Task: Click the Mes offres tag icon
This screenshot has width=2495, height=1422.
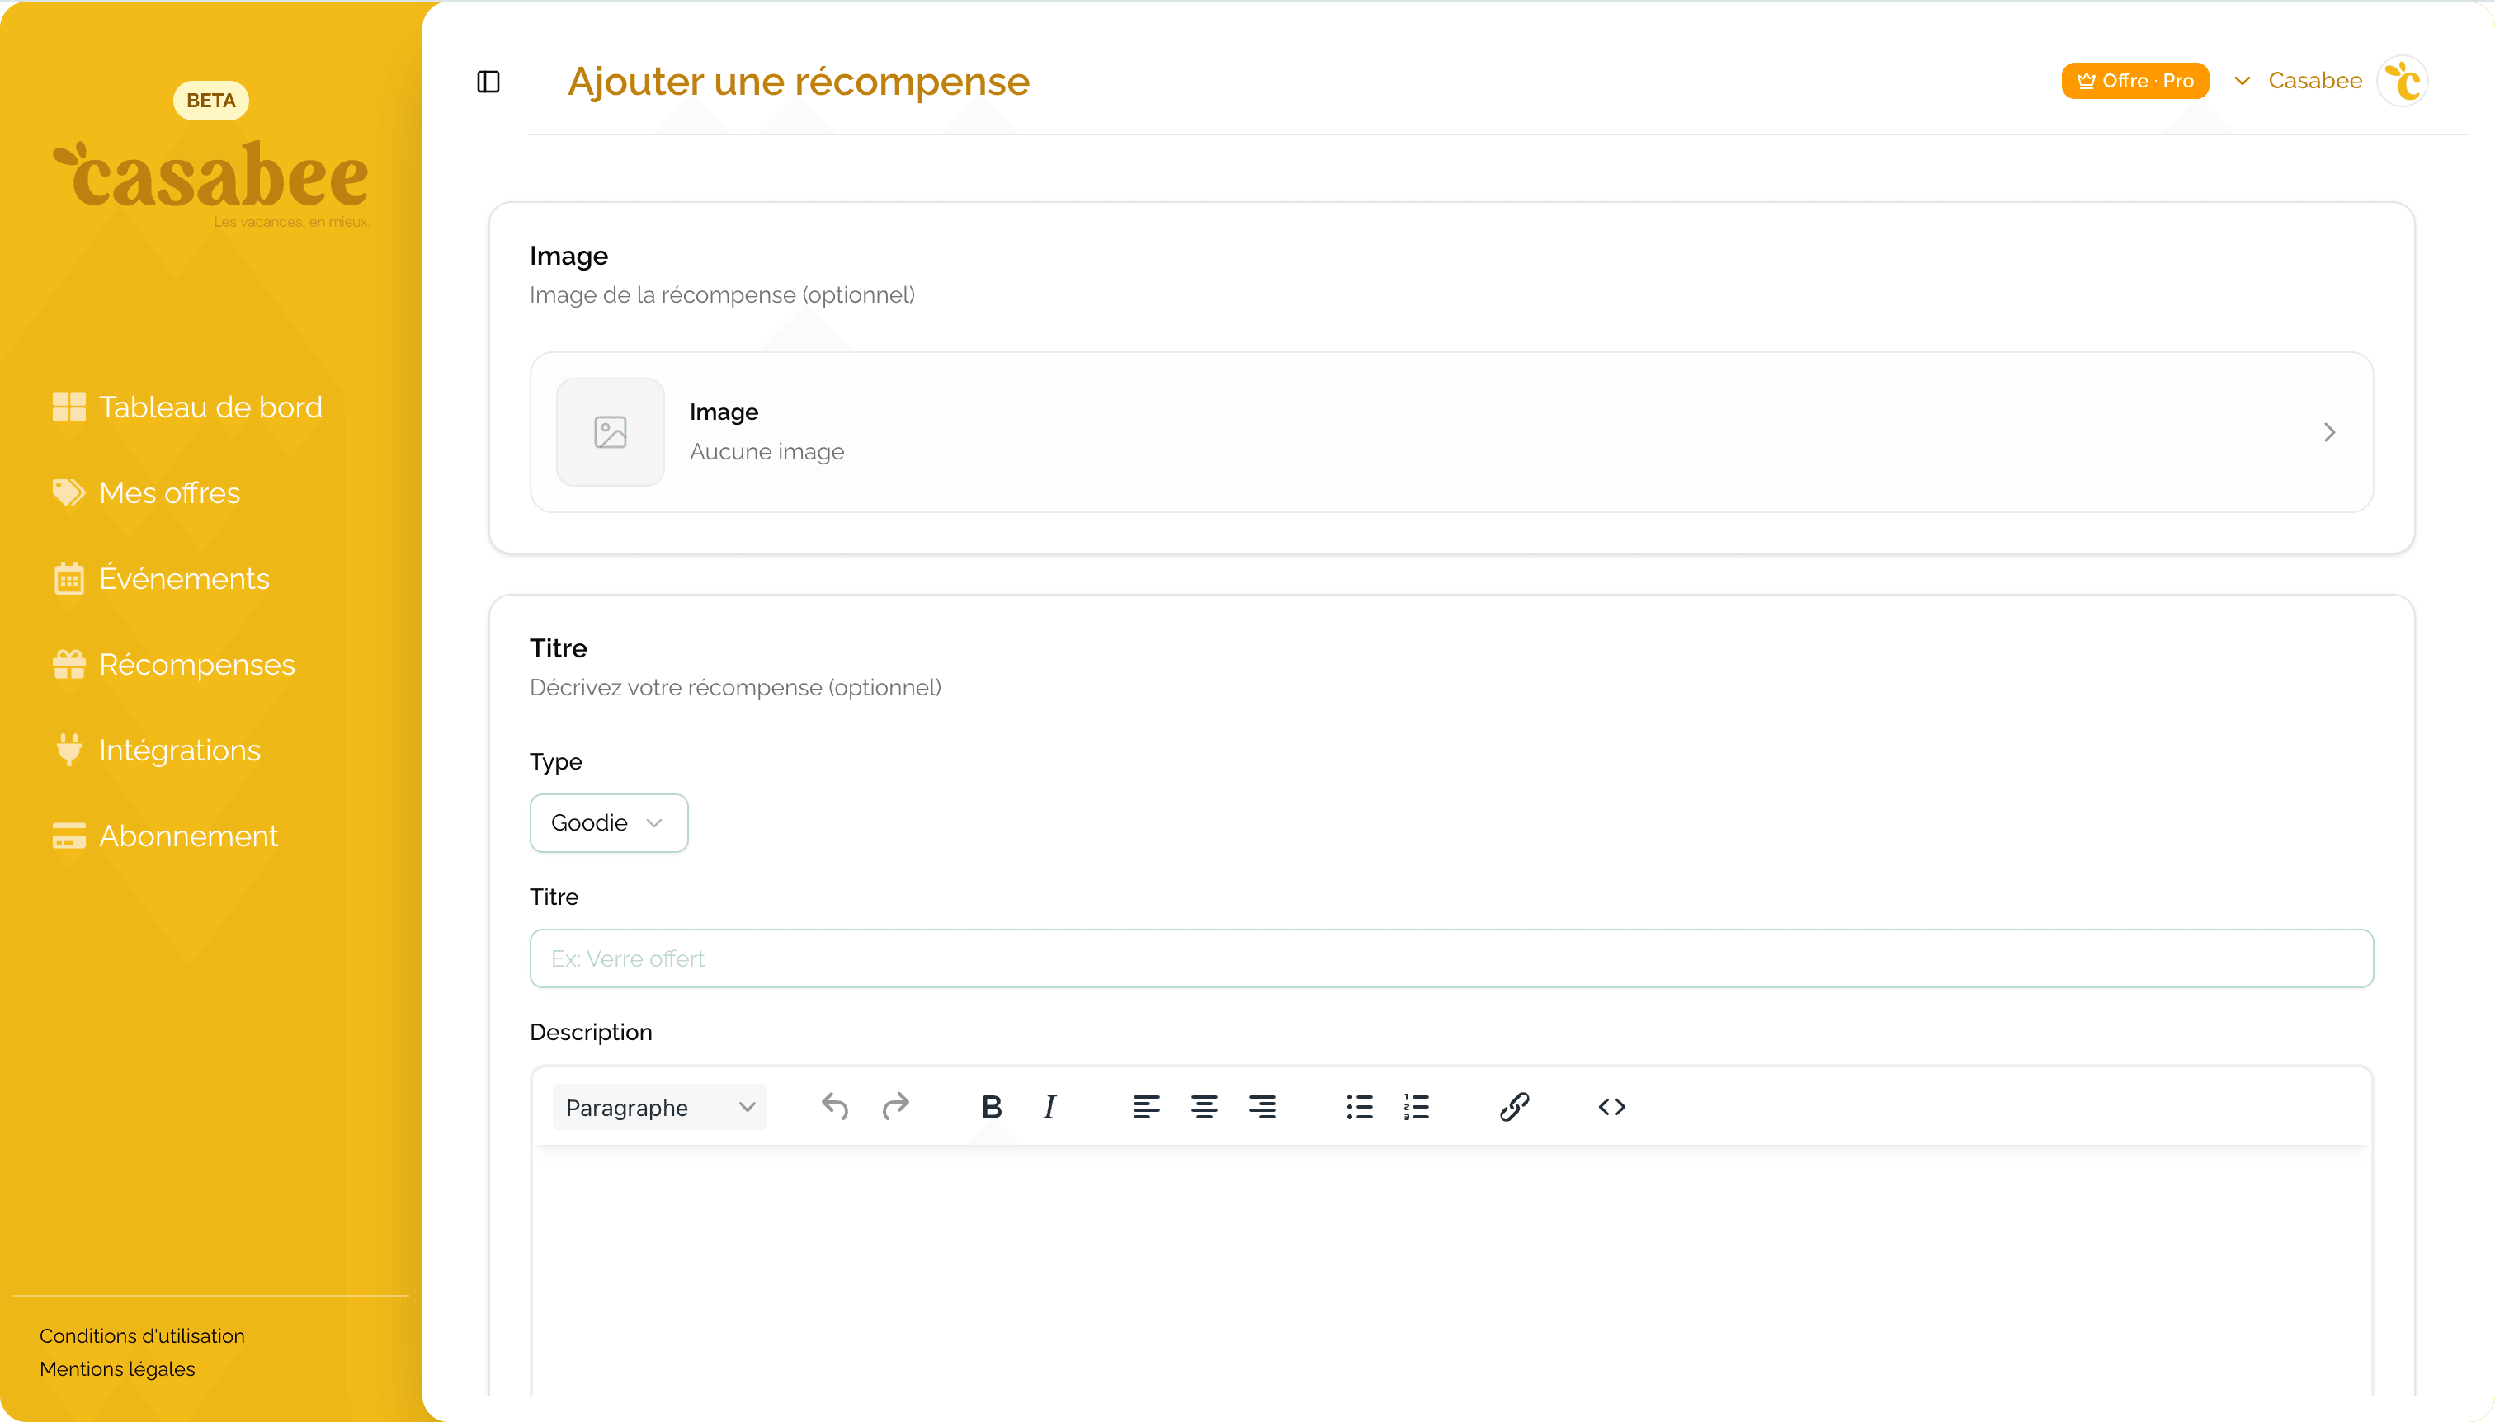Action: [x=68, y=492]
